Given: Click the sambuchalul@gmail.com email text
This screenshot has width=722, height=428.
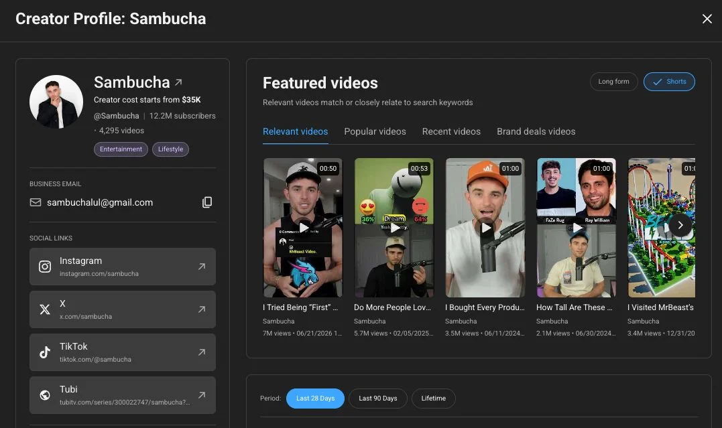Looking at the screenshot, I should 100,202.
